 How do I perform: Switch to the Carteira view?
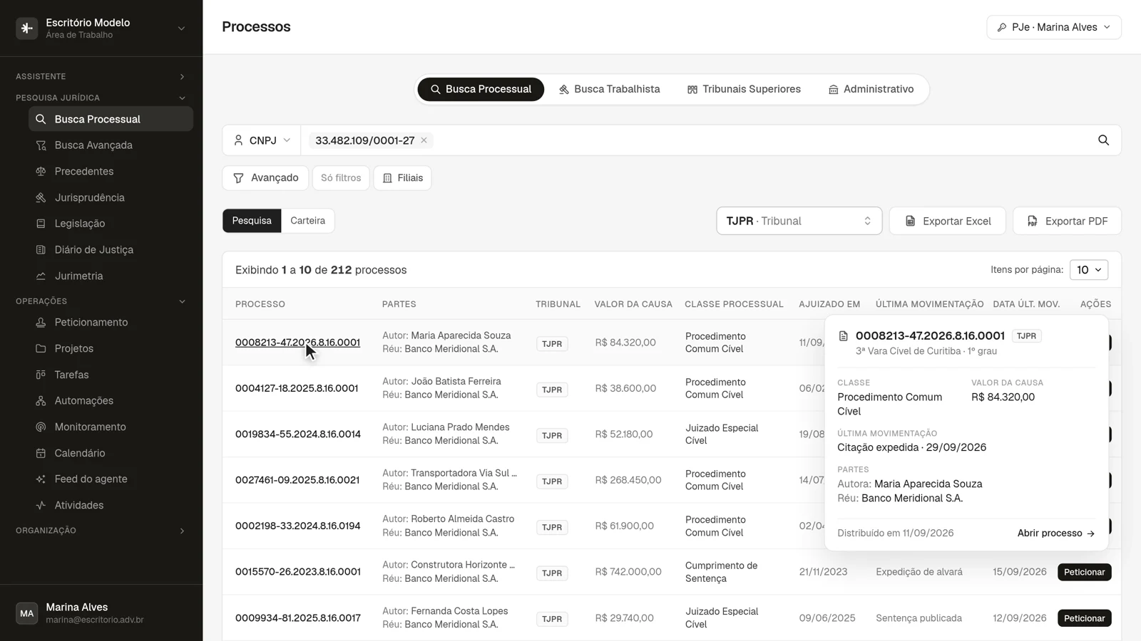coord(307,221)
